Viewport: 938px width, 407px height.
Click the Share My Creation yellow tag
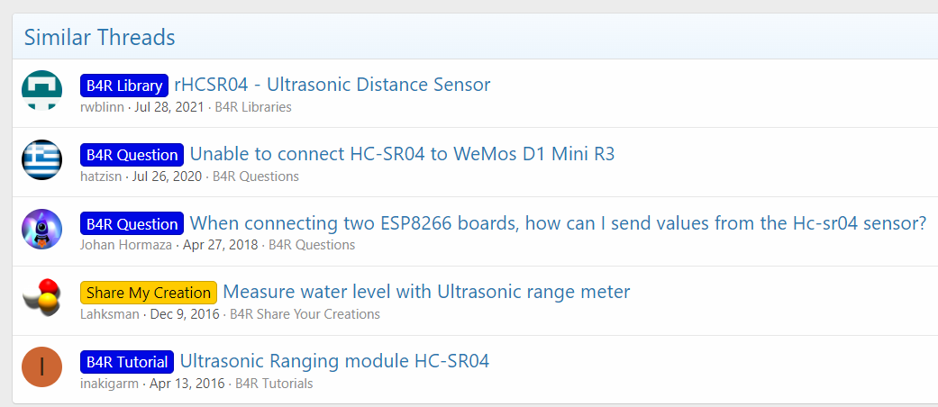click(x=149, y=293)
